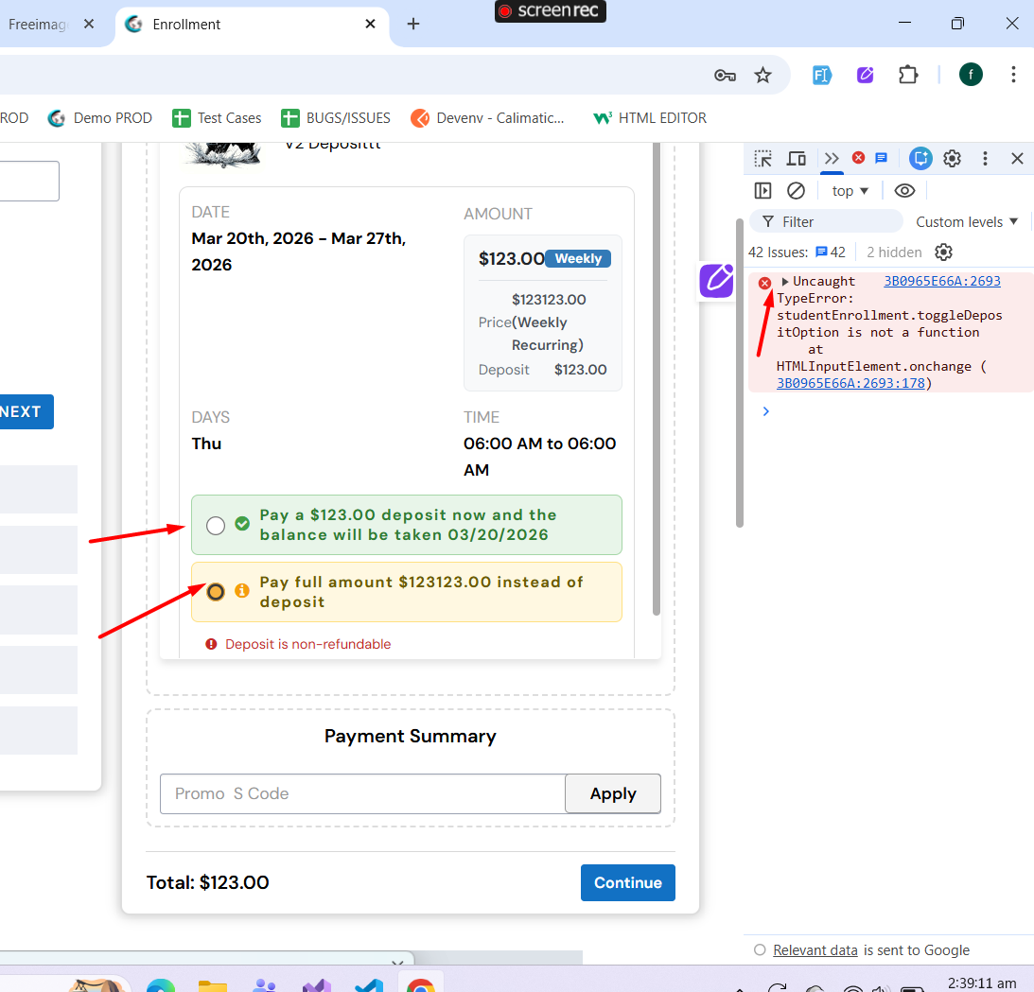
Task: Click the orange info icon on full amount option
Action: tap(242, 591)
